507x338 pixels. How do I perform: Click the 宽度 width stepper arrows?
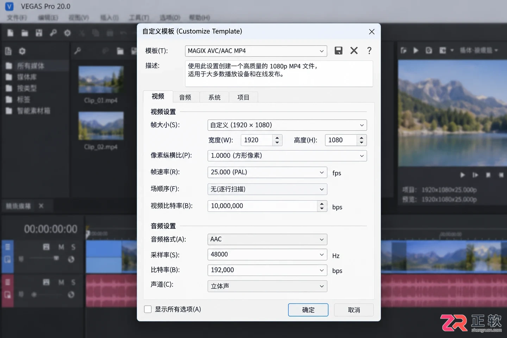pos(277,140)
